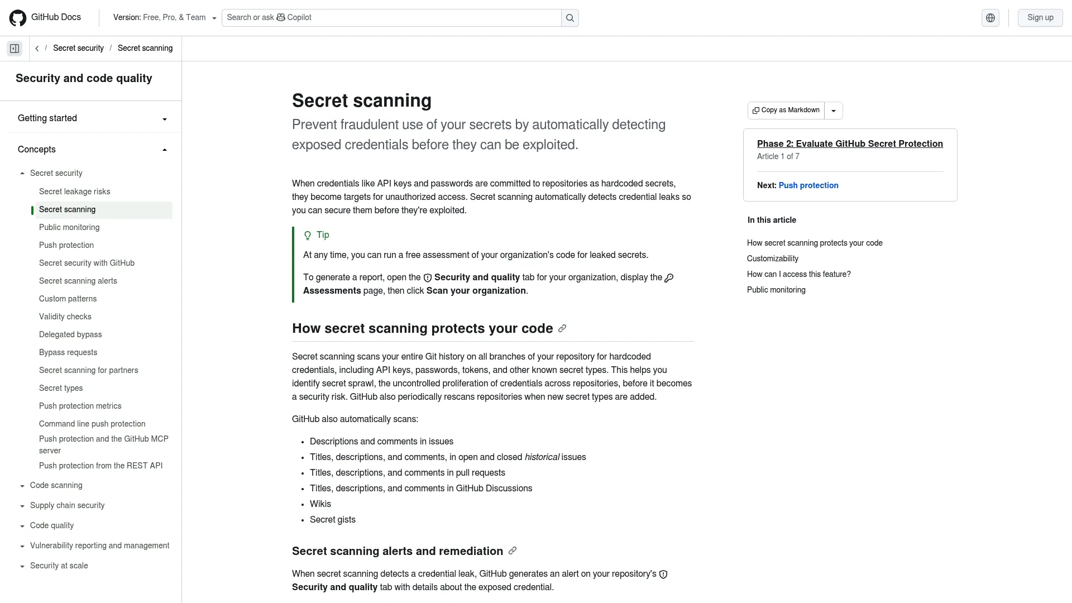Open Push protection and the GitHub MCP server
The width and height of the screenshot is (1072, 603).
[x=104, y=444]
